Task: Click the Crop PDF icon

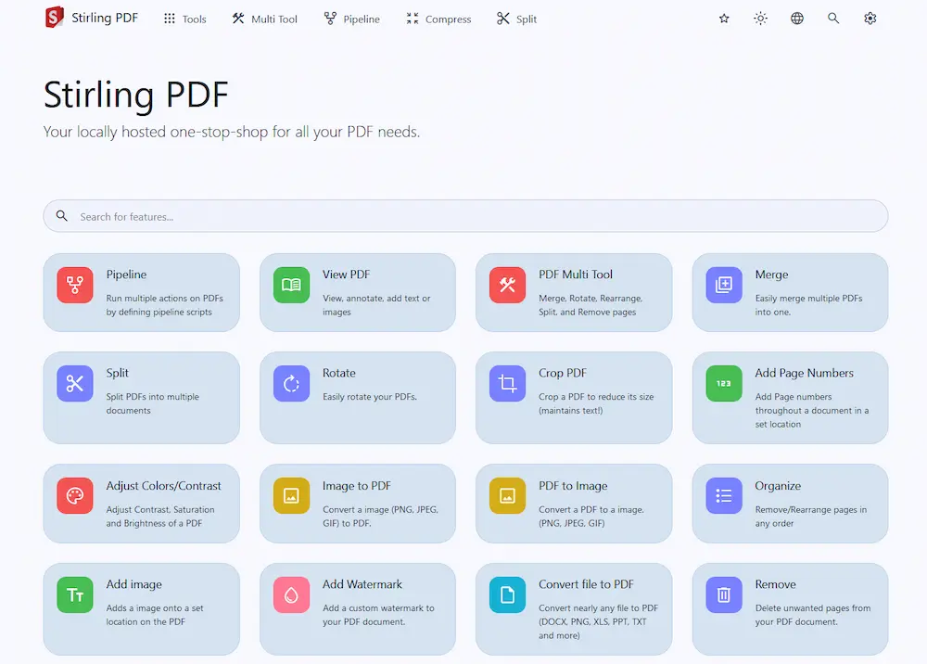Action: [x=507, y=383]
